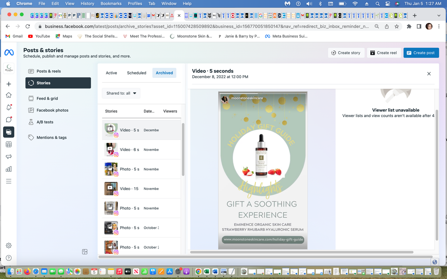This screenshot has width=447, height=279.
Task: Close the story detail panel
Action: (x=429, y=74)
